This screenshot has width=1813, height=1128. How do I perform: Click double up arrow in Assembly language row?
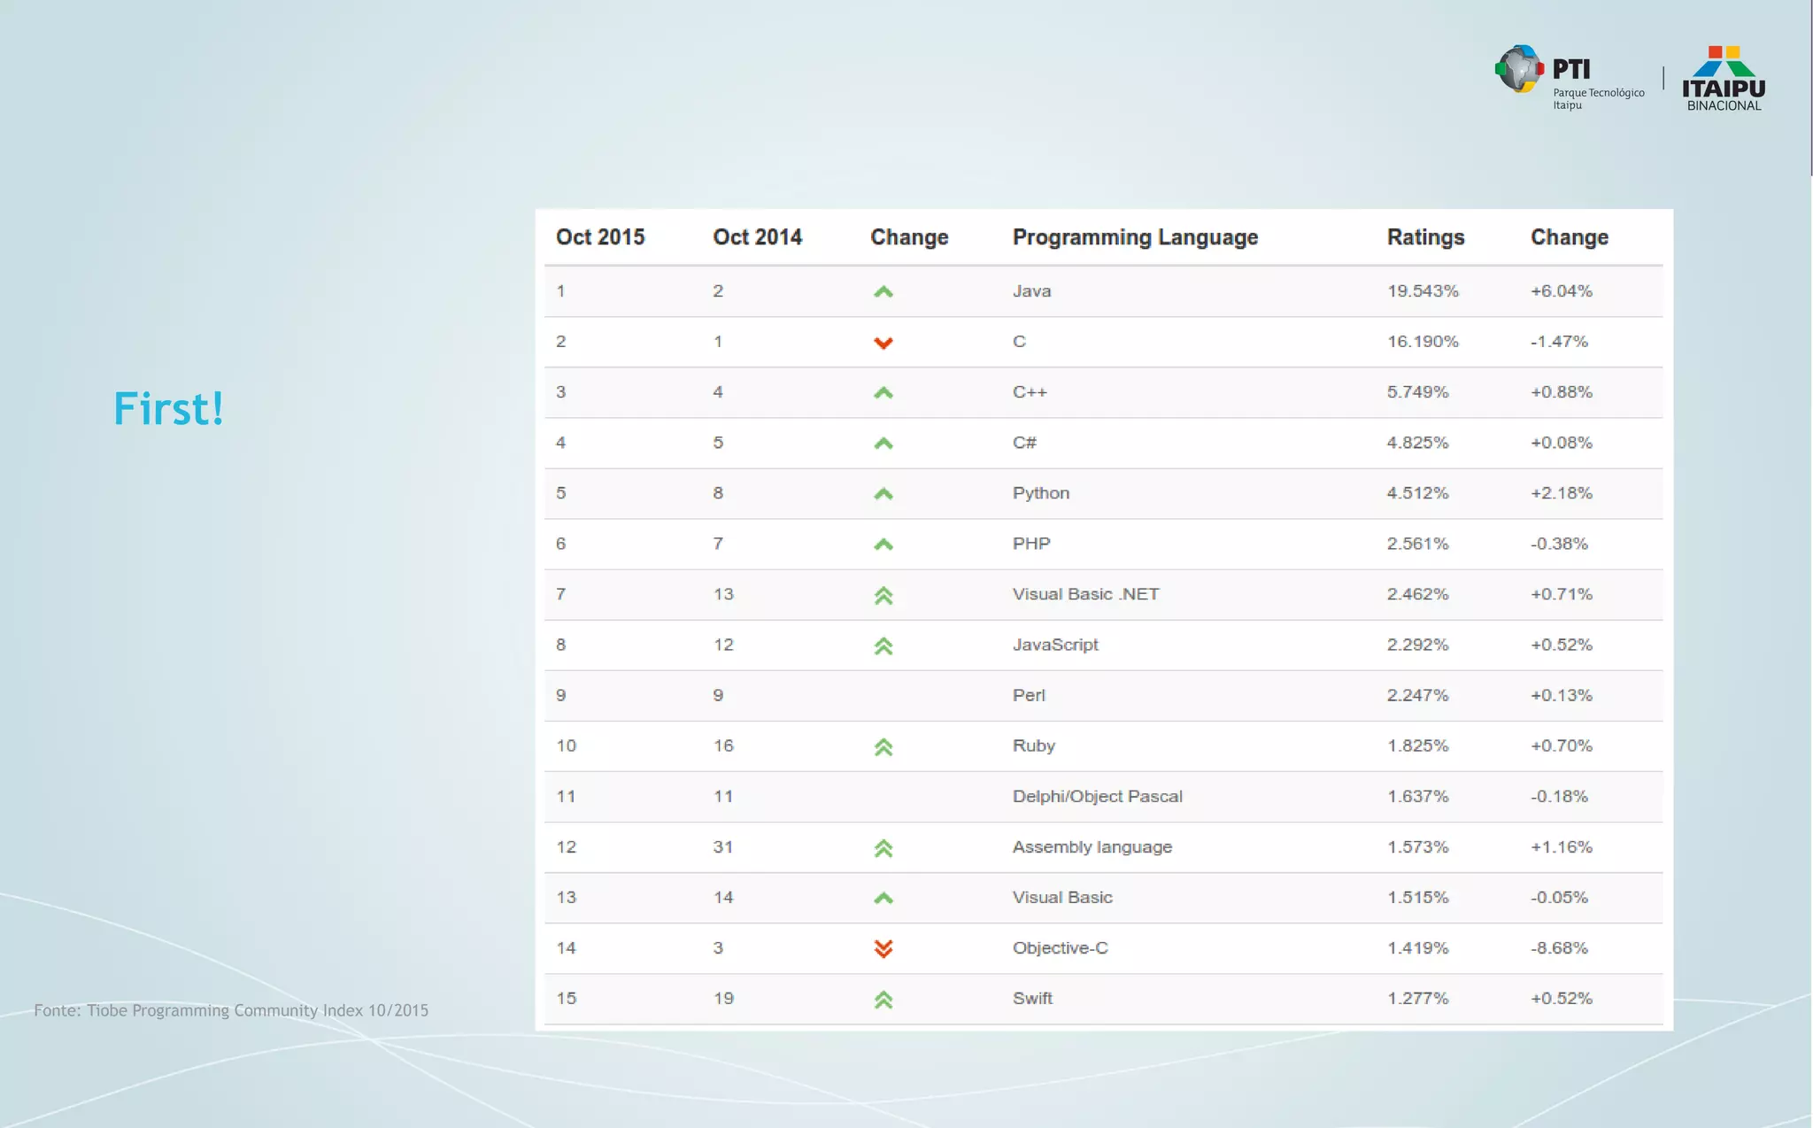883,848
